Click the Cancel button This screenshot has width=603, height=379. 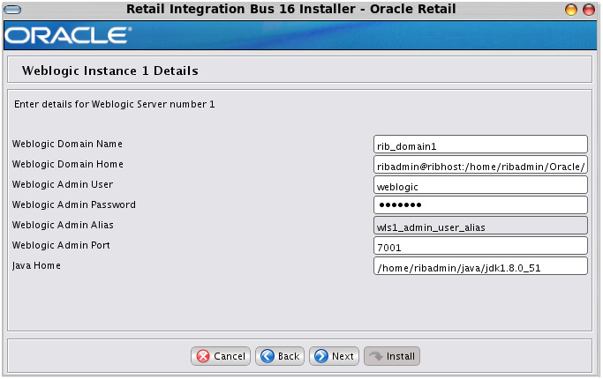pos(221,356)
